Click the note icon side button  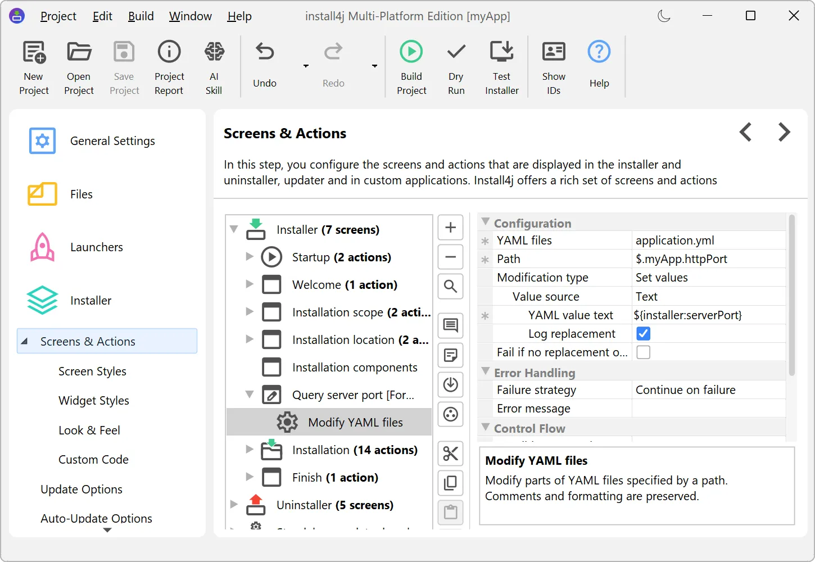click(x=450, y=355)
